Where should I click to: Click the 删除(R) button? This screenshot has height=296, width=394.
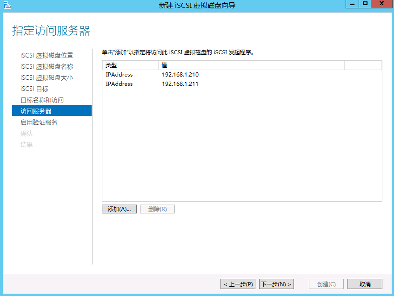[157, 209]
